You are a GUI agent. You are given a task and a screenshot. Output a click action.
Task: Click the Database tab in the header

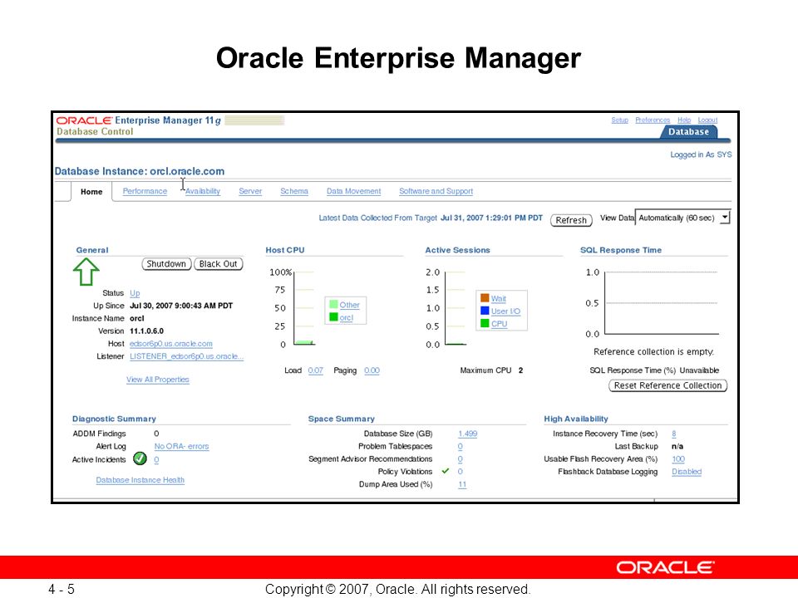pos(688,132)
